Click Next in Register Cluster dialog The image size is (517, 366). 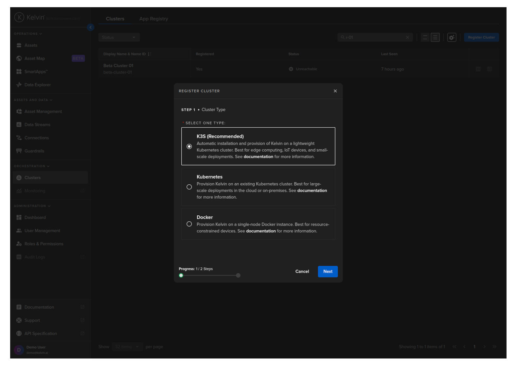(x=328, y=272)
